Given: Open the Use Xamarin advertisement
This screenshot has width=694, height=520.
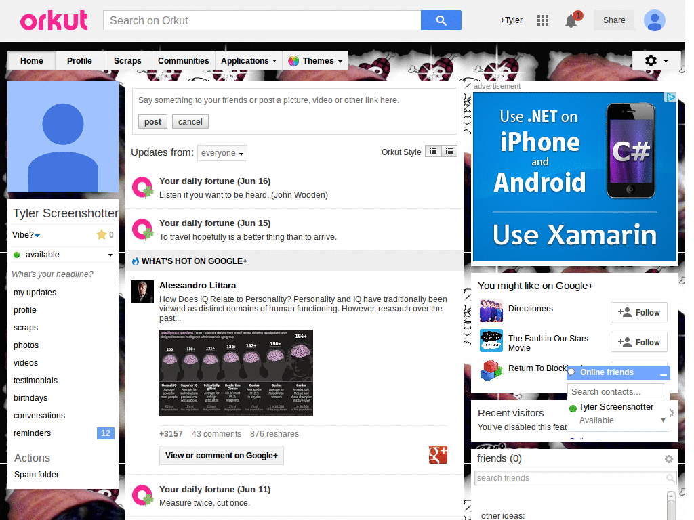Looking at the screenshot, I should point(575,177).
